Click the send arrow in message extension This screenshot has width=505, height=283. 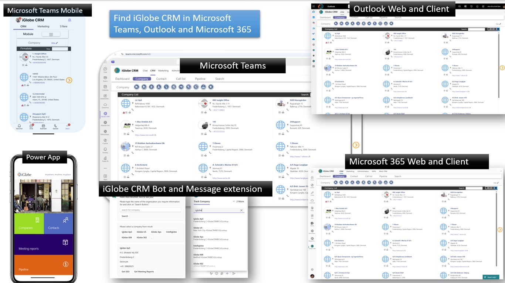234,273
